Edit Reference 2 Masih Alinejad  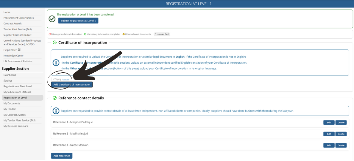point(329,134)
